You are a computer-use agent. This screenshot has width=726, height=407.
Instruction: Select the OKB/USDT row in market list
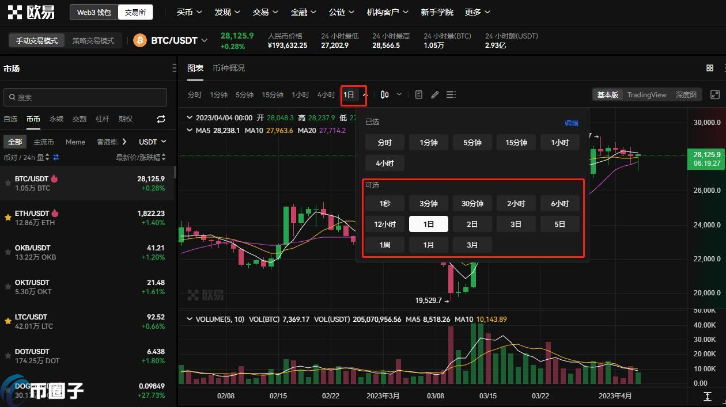(88, 252)
